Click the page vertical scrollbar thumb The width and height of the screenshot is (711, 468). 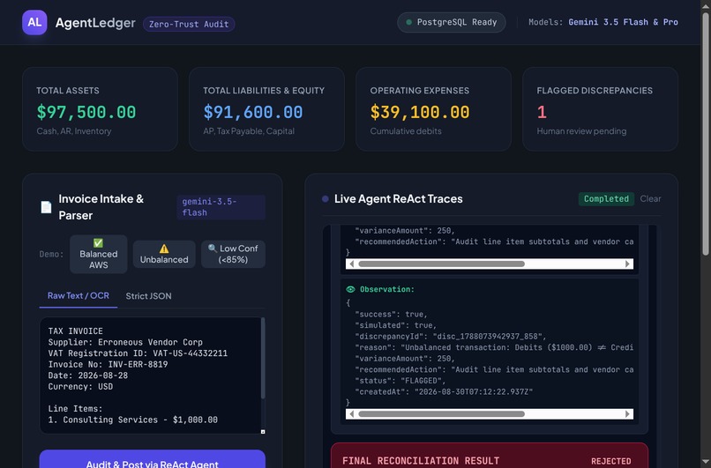pos(706,134)
